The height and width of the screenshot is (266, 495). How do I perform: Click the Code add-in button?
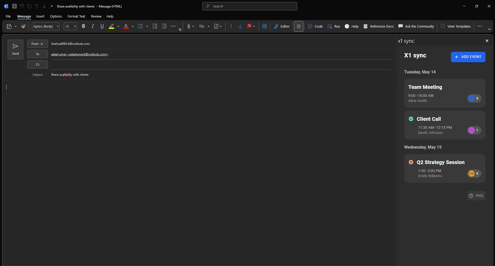click(x=315, y=26)
